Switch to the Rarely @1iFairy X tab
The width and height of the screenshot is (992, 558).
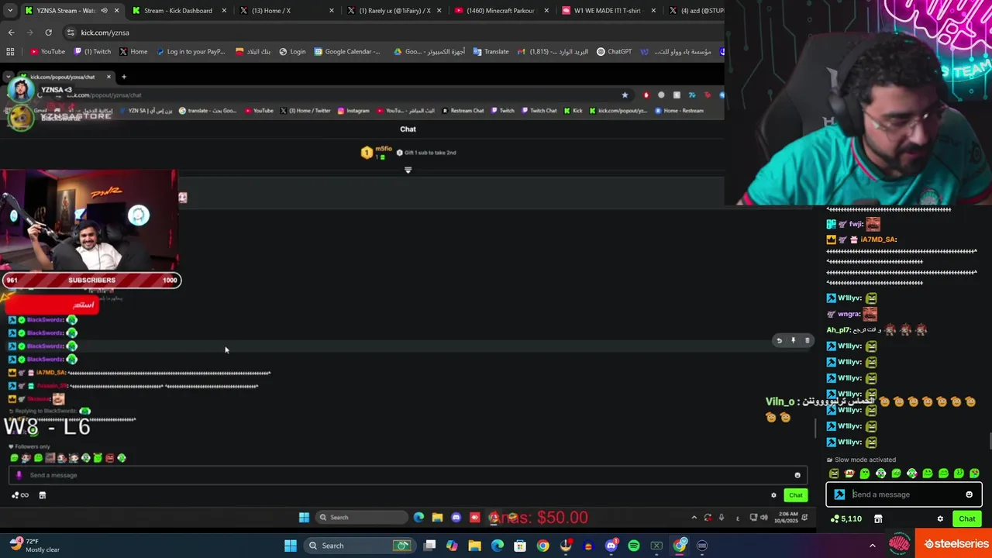point(394,11)
